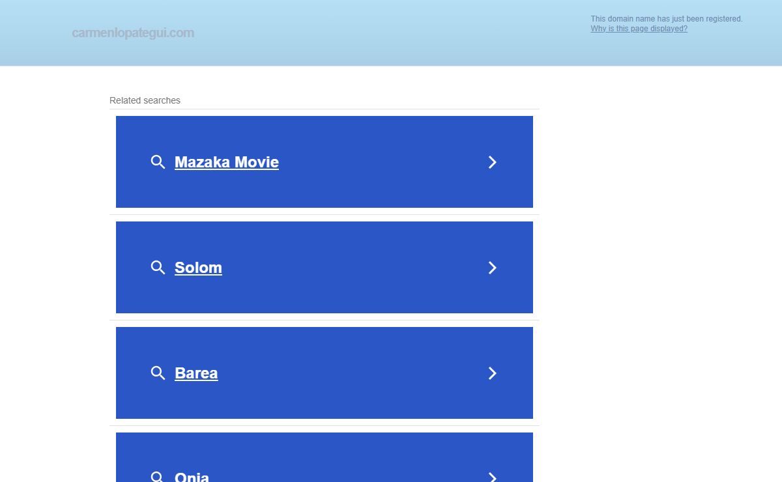
Task: Click the 'Related searches' heading text
Action: coord(145,100)
